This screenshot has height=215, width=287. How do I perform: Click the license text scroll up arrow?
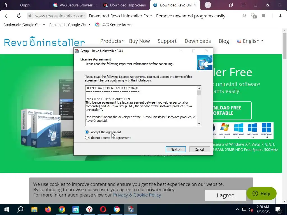click(199, 88)
